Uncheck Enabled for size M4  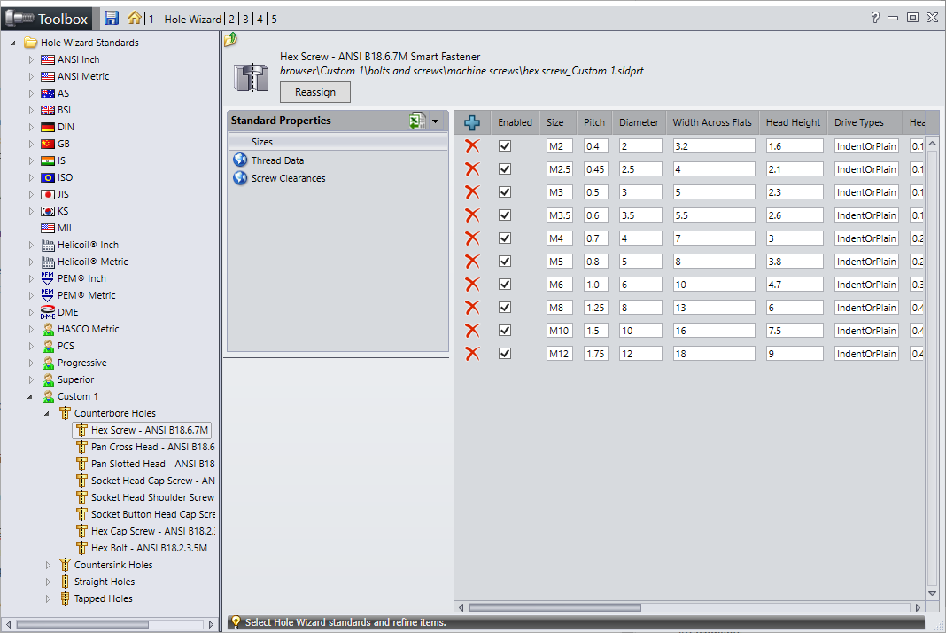click(505, 238)
